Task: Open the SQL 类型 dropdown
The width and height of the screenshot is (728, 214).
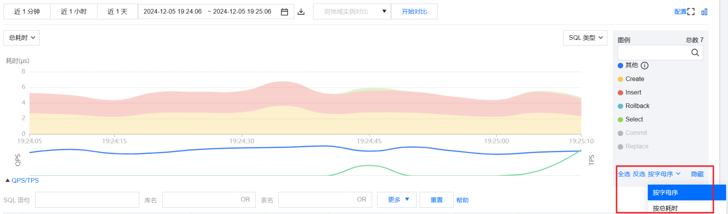Action: 585,38
